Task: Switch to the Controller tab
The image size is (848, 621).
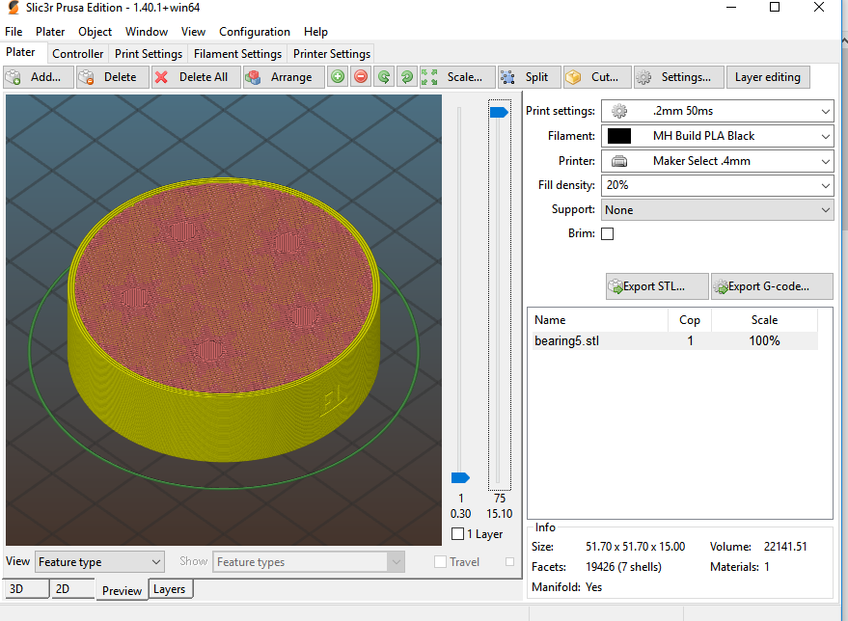Action: 78,53
